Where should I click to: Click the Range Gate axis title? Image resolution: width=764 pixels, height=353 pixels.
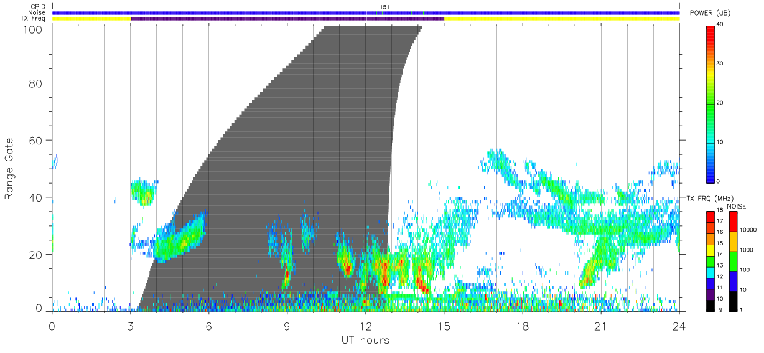click(x=9, y=170)
